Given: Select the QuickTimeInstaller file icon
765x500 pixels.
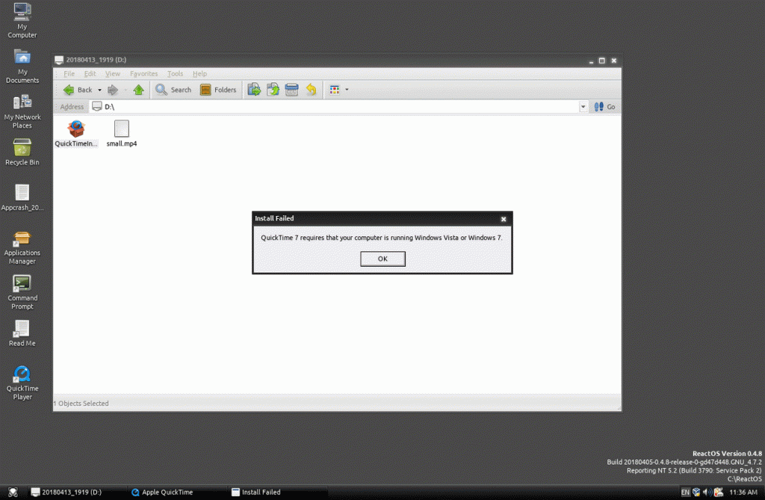Looking at the screenshot, I should coord(76,129).
